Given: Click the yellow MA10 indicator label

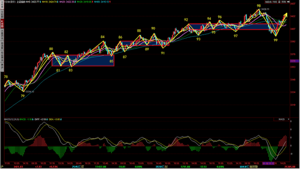Looking at the screenshot, I should tap(50, 2).
